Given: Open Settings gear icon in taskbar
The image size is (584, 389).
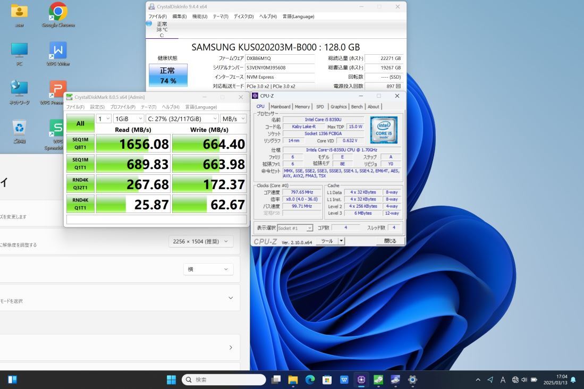Looking at the screenshot, I should click(412, 379).
